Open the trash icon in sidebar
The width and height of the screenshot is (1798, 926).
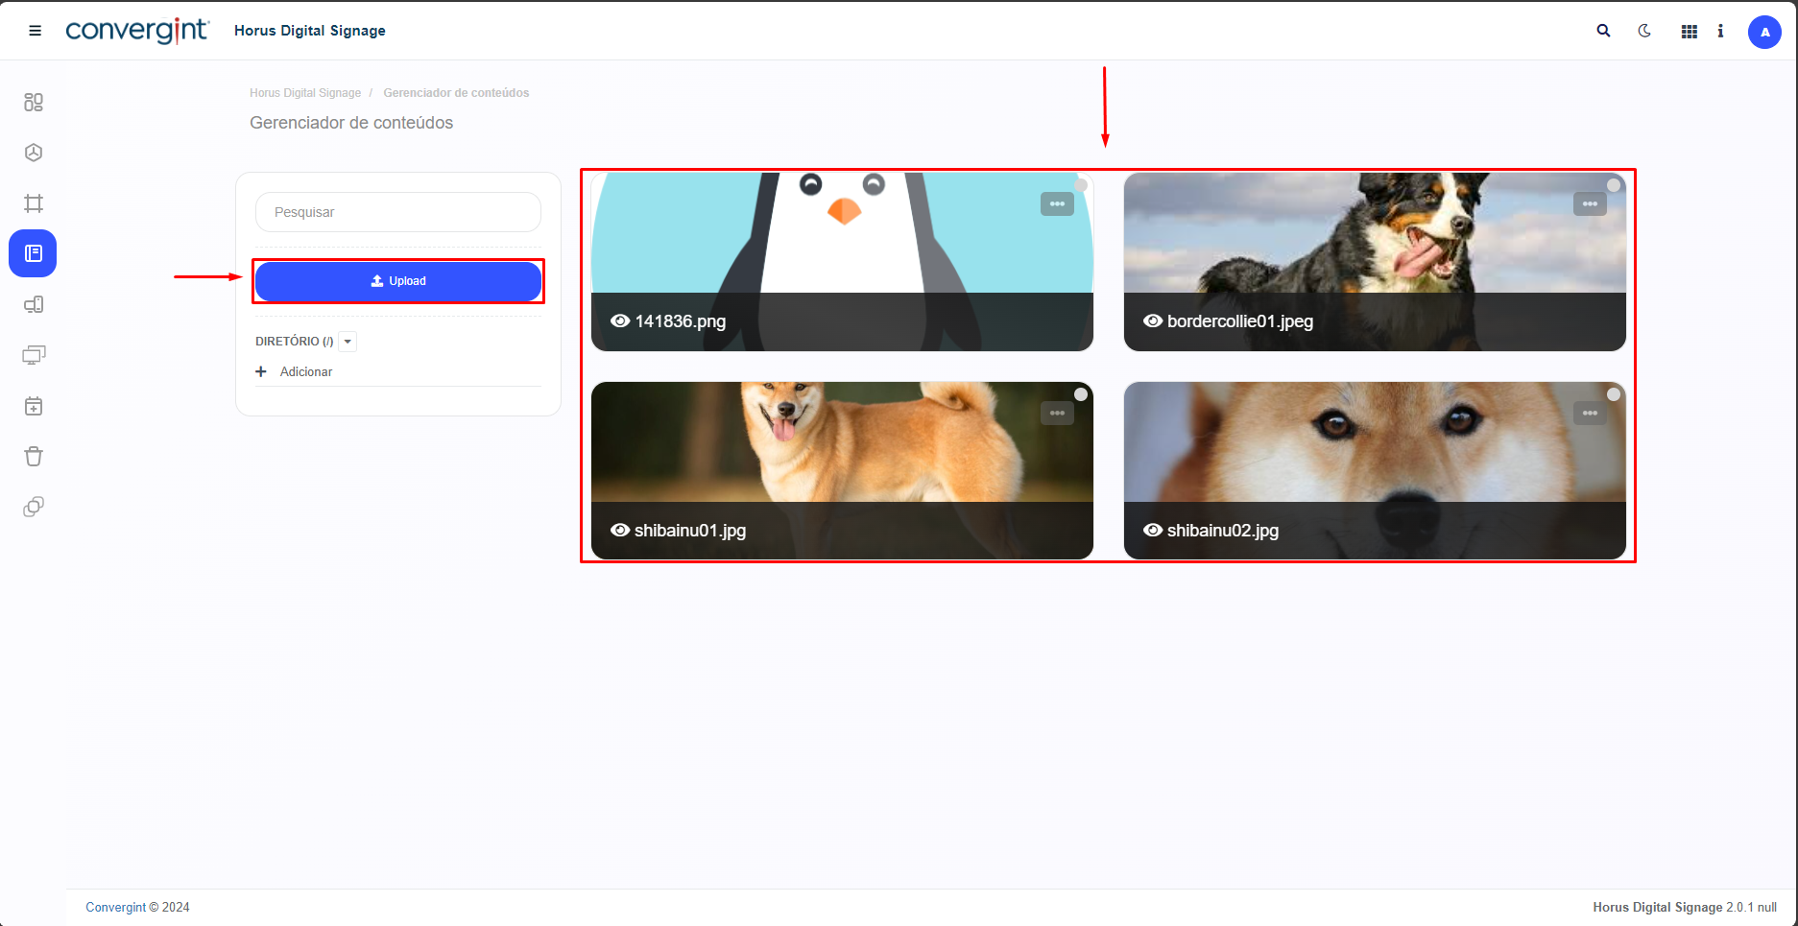[34, 457]
